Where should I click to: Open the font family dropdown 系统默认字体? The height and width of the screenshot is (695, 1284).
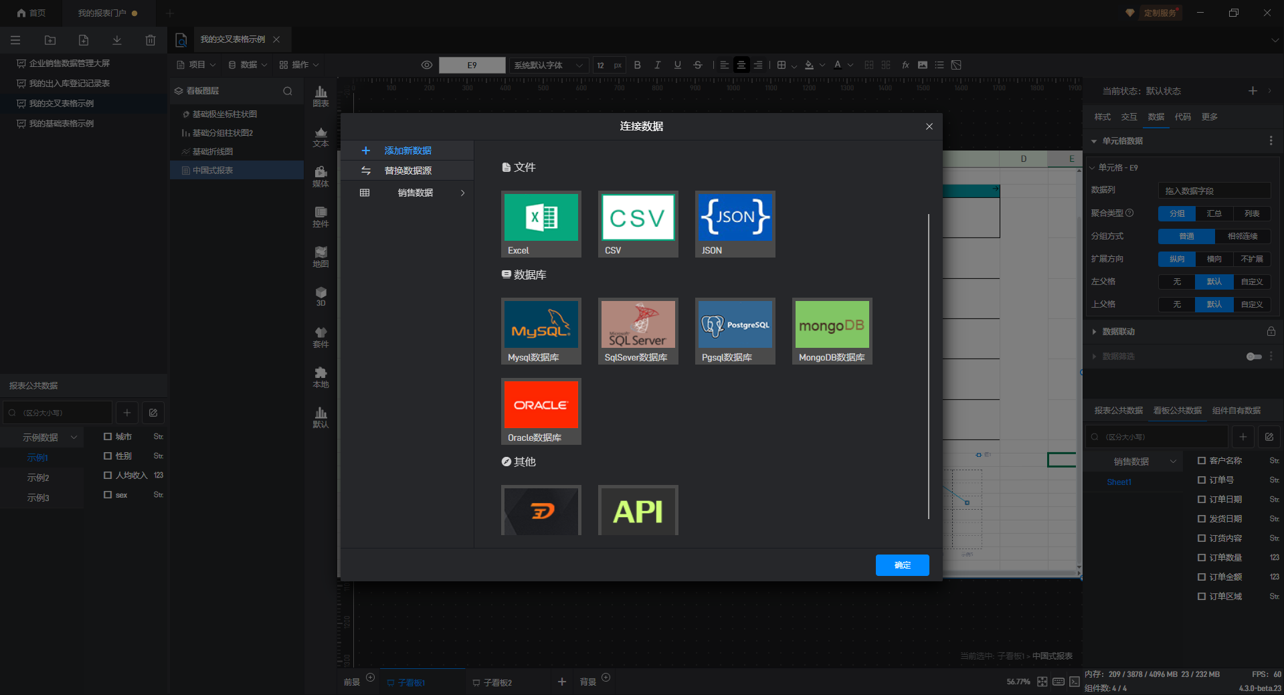point(548,65)
